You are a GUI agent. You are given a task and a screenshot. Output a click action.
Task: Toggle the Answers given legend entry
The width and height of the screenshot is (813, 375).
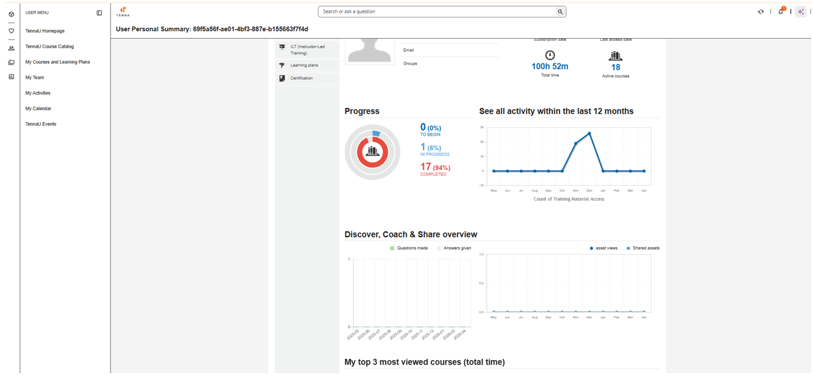[x=453, y=248]
